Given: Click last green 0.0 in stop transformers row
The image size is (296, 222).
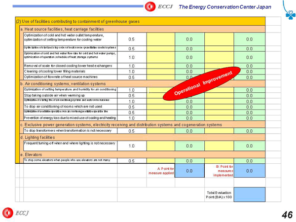Looking at the screenshot, I should click(250, 131).
